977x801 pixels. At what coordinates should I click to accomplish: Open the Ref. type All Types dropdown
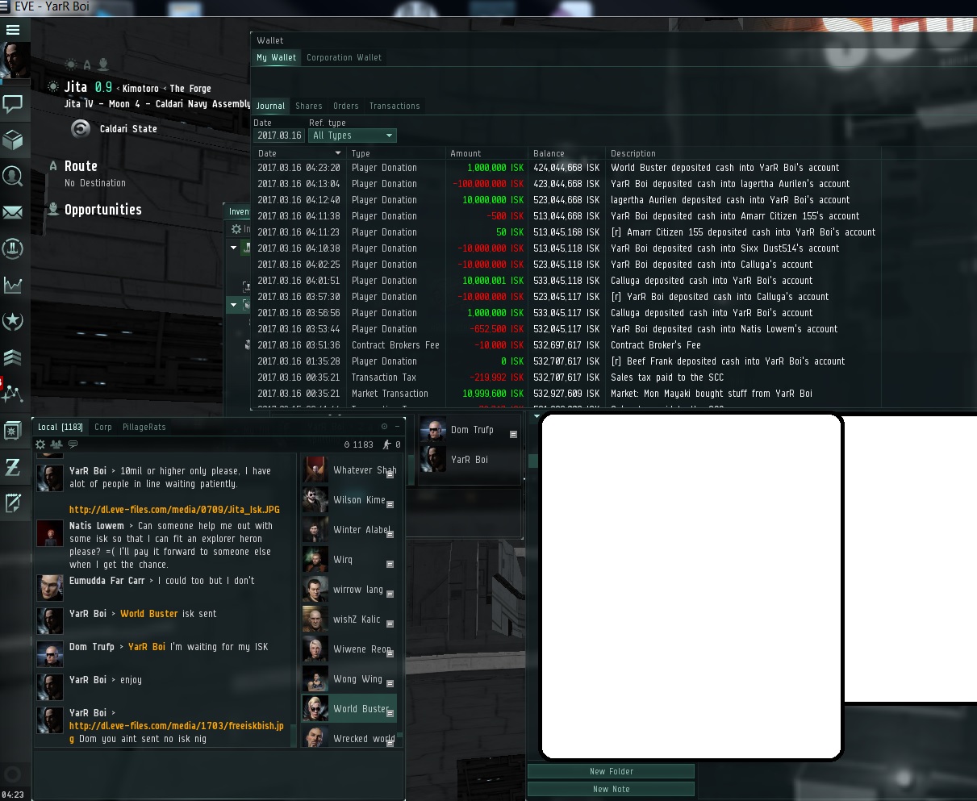pos(353,136)
